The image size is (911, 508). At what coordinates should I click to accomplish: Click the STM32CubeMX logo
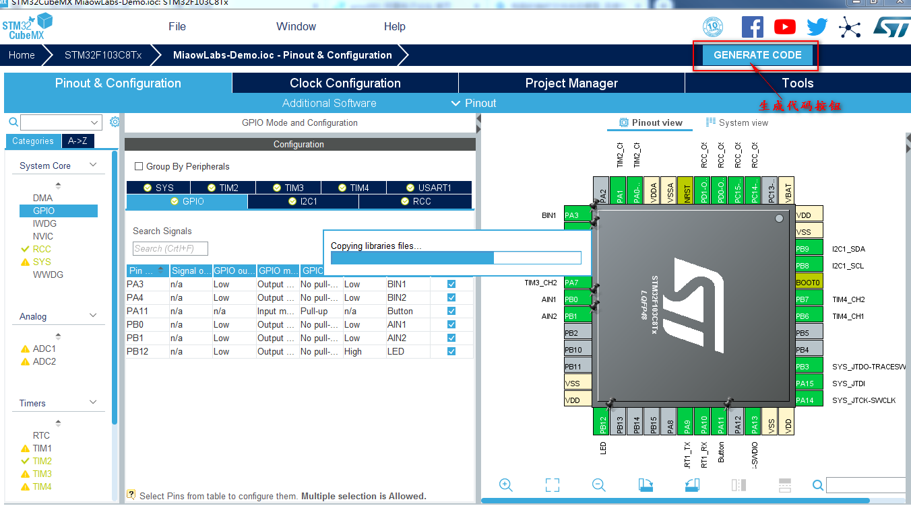pos(27,27)
